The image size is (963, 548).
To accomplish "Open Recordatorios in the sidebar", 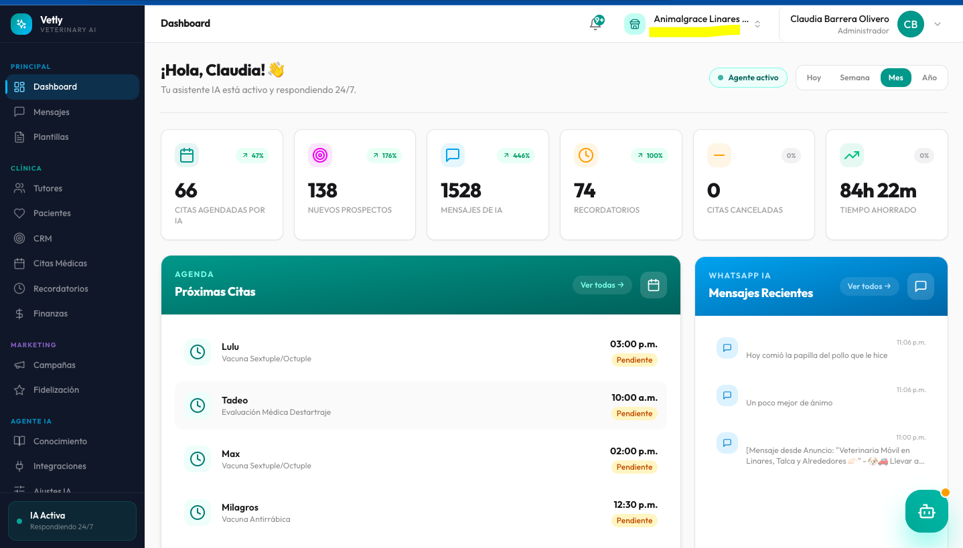I will [x=72, y=288].
